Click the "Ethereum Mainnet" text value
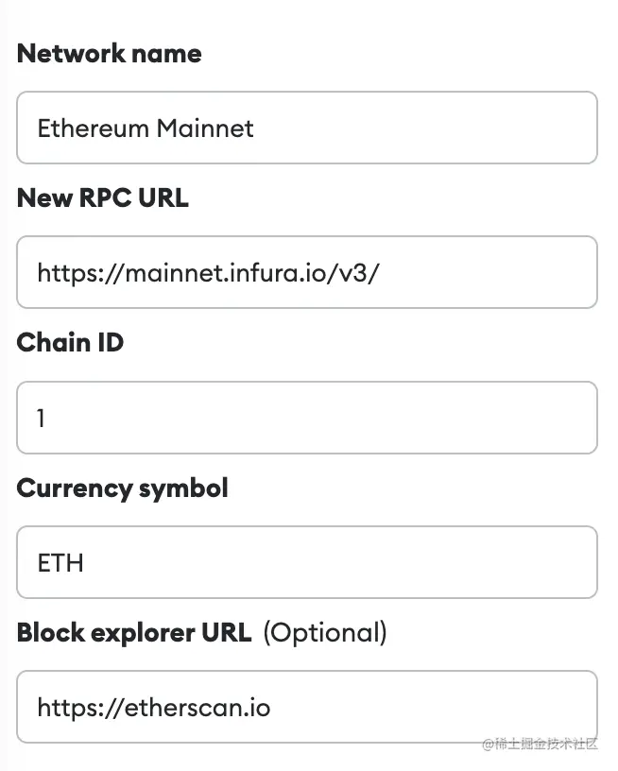Viewport: 618px width, 771px height. coord(145,128)
